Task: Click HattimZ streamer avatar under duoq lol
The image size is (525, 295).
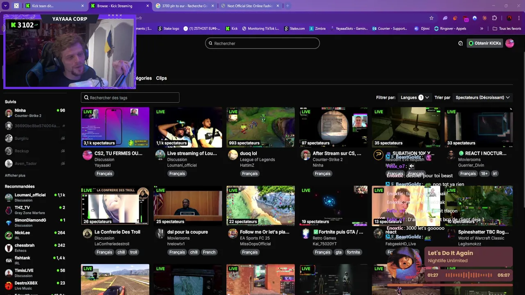Action: pyautogui.click(x=233, y=155)
